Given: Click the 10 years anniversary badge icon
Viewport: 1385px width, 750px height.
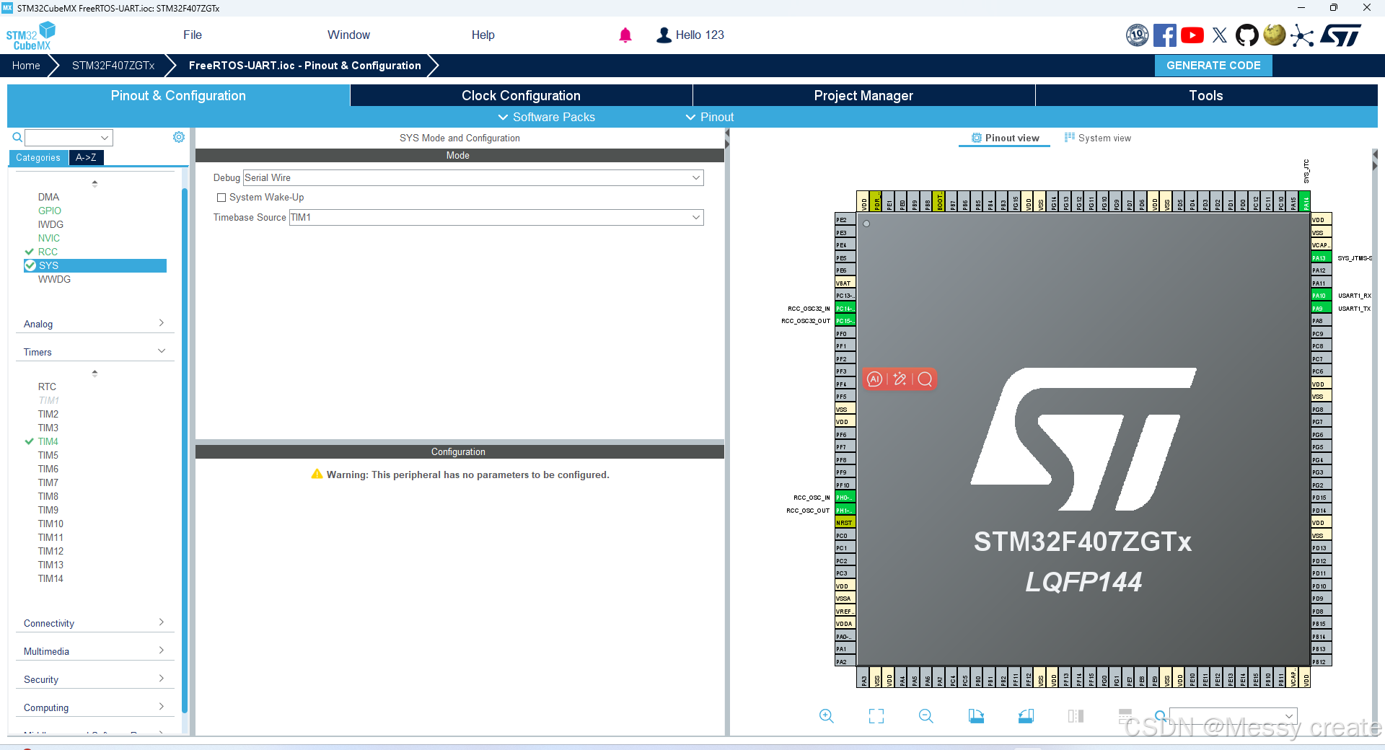Looking at the screenshot, I should click(x=1137, y=35).
